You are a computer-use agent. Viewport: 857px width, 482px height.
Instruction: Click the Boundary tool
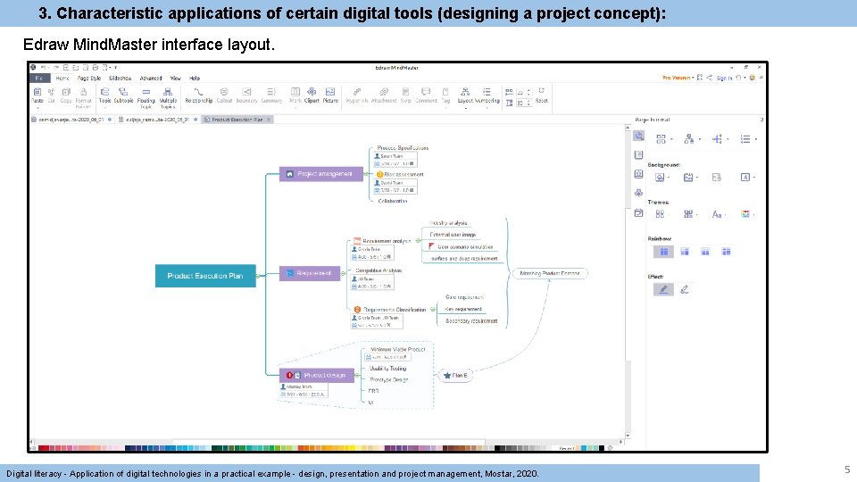click(x=246, y=96)
